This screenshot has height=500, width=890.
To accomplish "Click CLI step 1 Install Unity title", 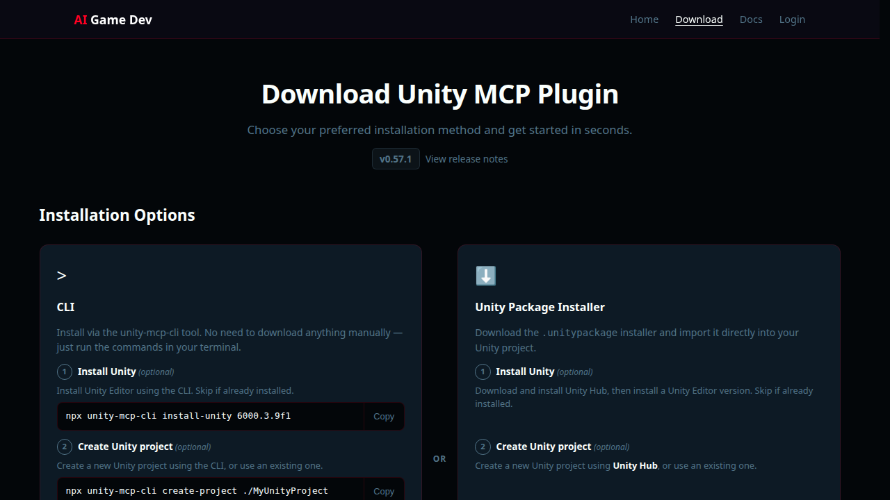I will click(x=106, y=372).
